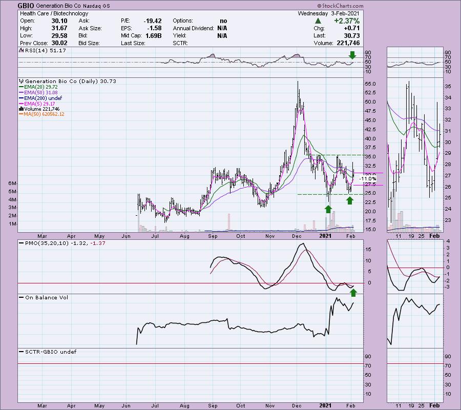The image size is (461, 410).
Task: Click the Health Care / Biotechnology sector label
Action: click(x=54, y=13)
